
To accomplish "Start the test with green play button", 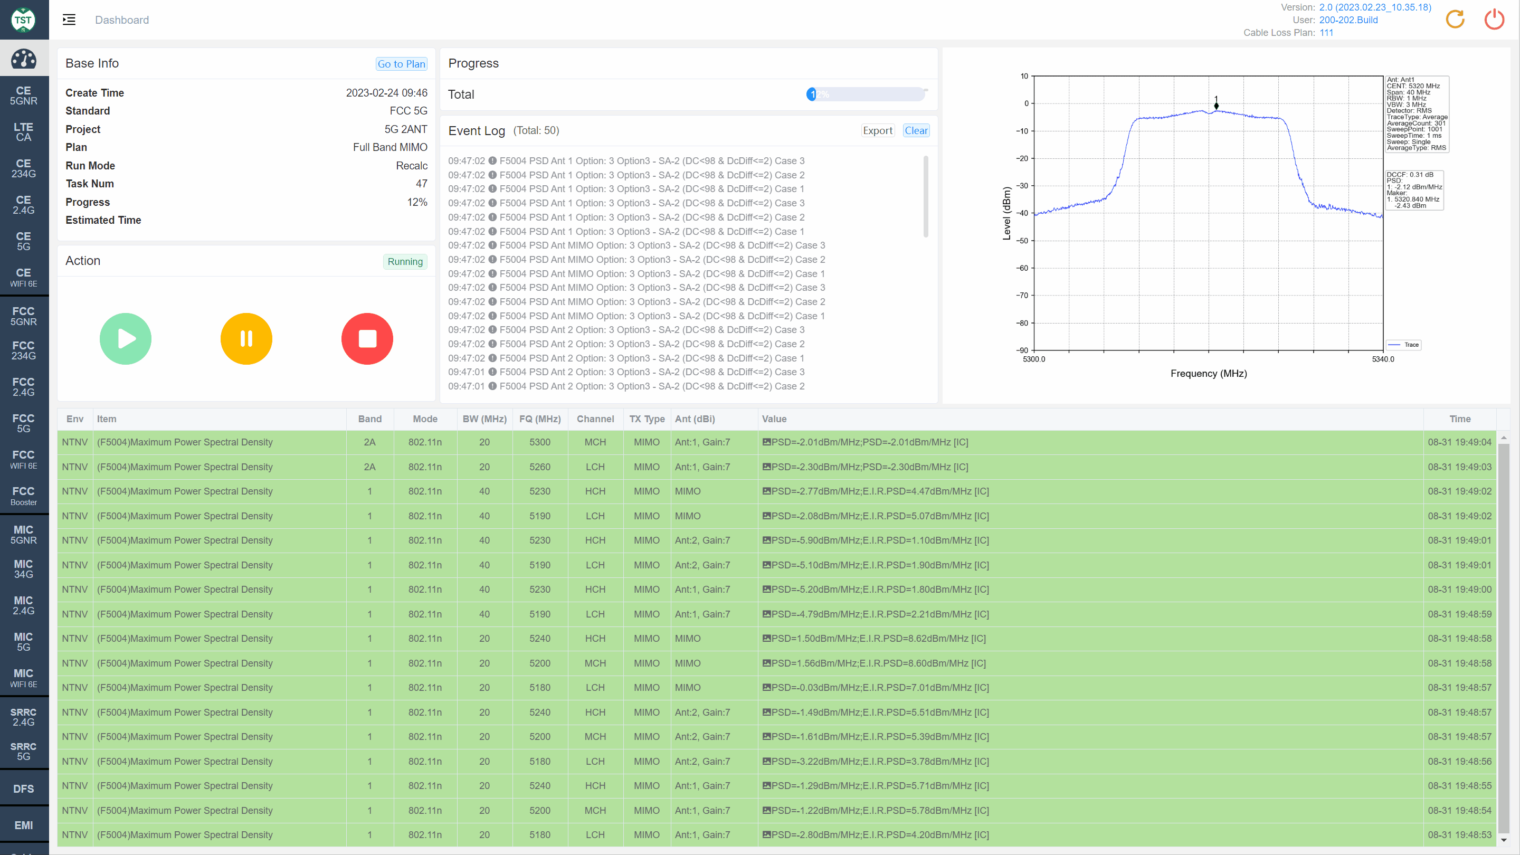I will pos(126,339).
